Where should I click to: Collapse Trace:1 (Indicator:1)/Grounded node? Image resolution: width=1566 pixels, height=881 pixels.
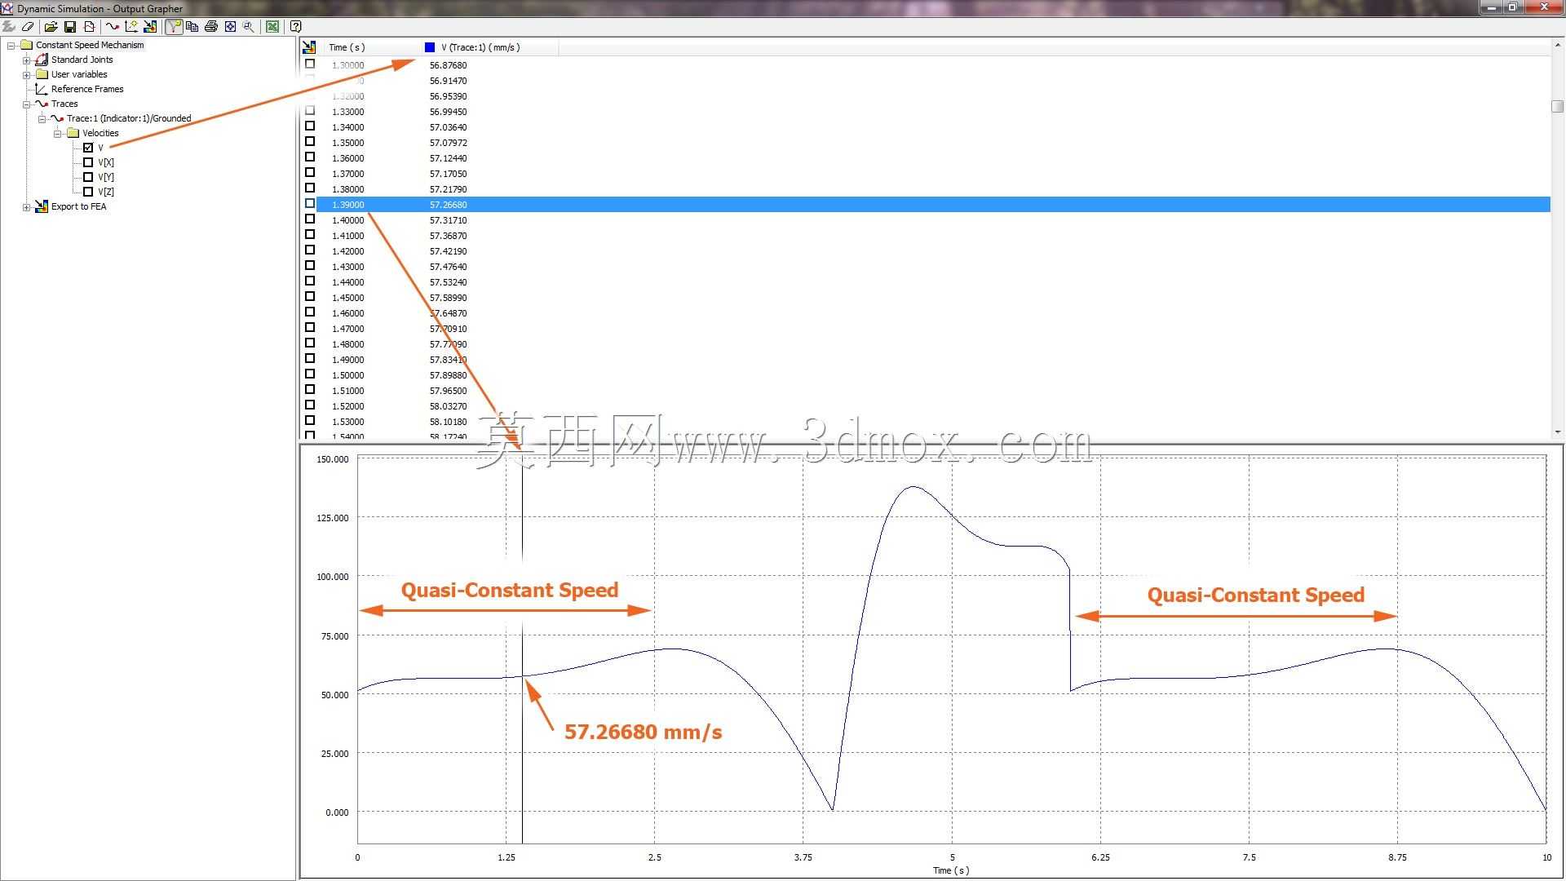42,119
